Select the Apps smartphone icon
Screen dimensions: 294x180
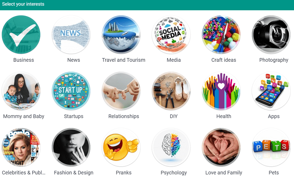(271, 91)
